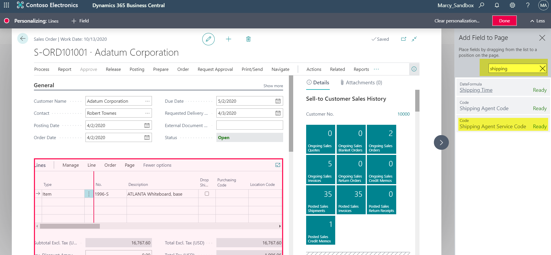Click the collapse page arrows icon
The width and height of the screenshot is (551, 255).
coord(414,39)
